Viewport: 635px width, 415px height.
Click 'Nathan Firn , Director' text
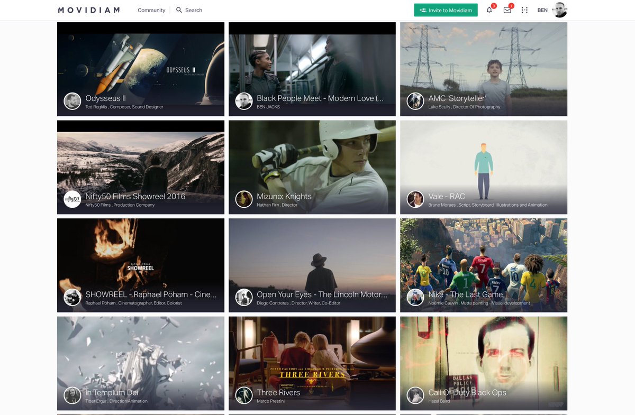coord(277,205)
